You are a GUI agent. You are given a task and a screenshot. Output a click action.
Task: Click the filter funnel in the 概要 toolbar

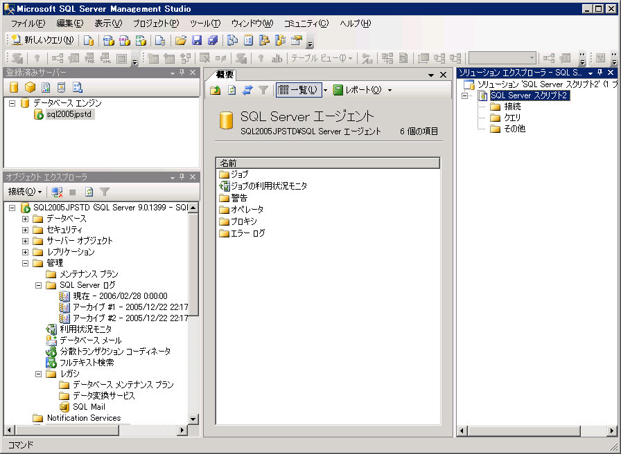pos(263,90)
